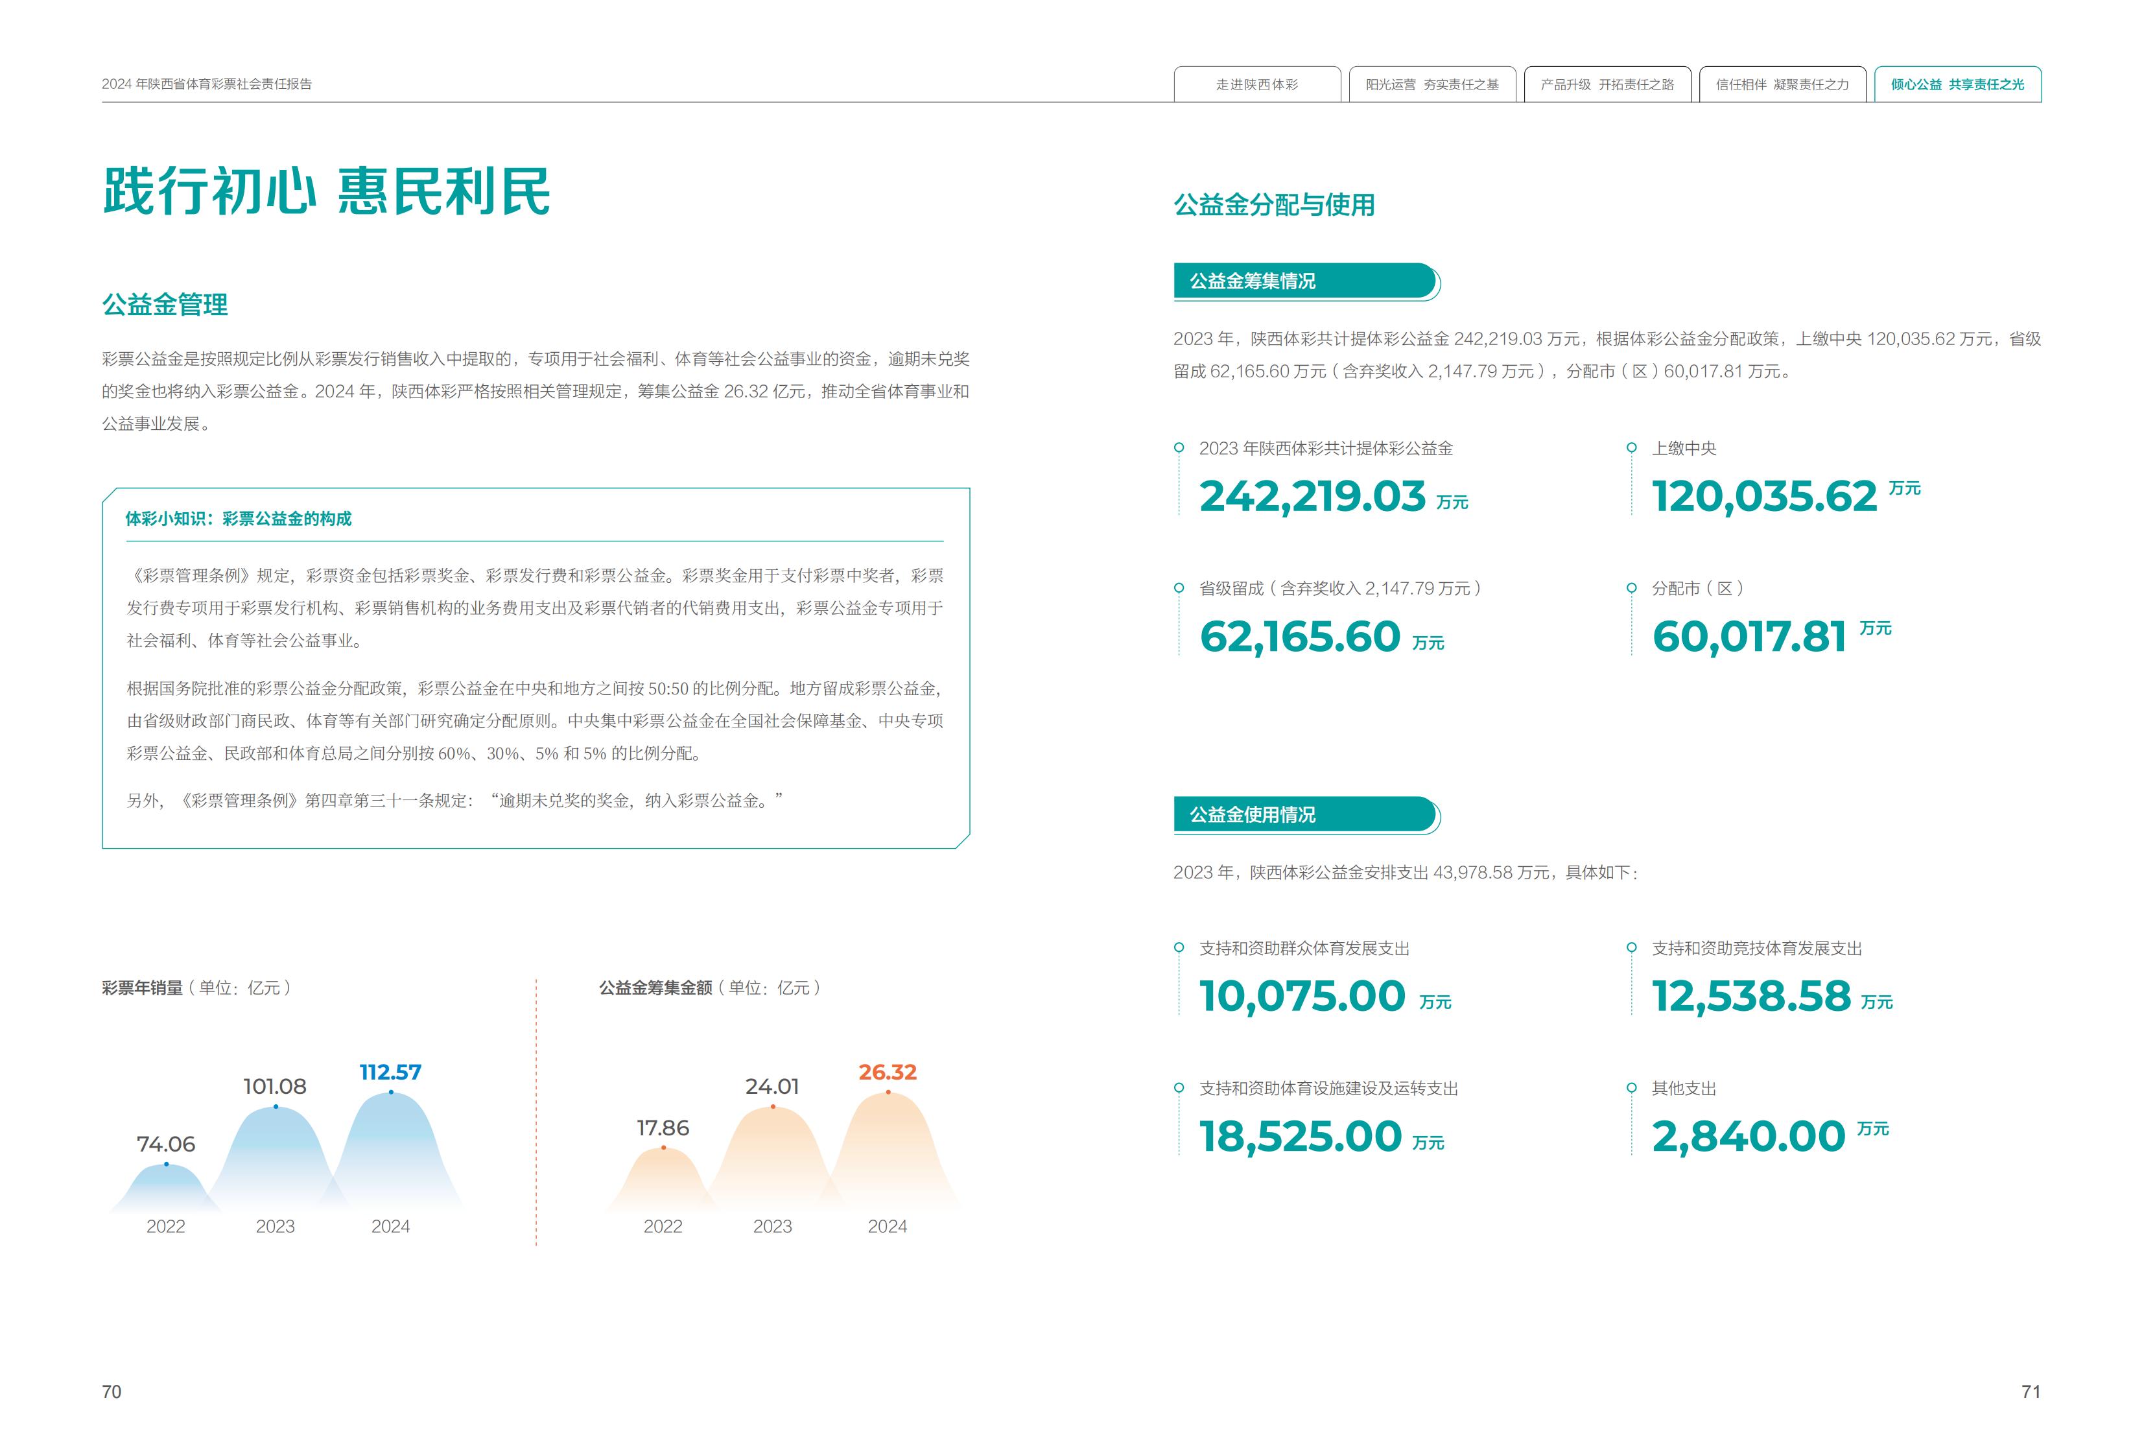Click 2023年陕西体彩共计提体彩公益金 label
2144x1455 pixels.
1326,449
